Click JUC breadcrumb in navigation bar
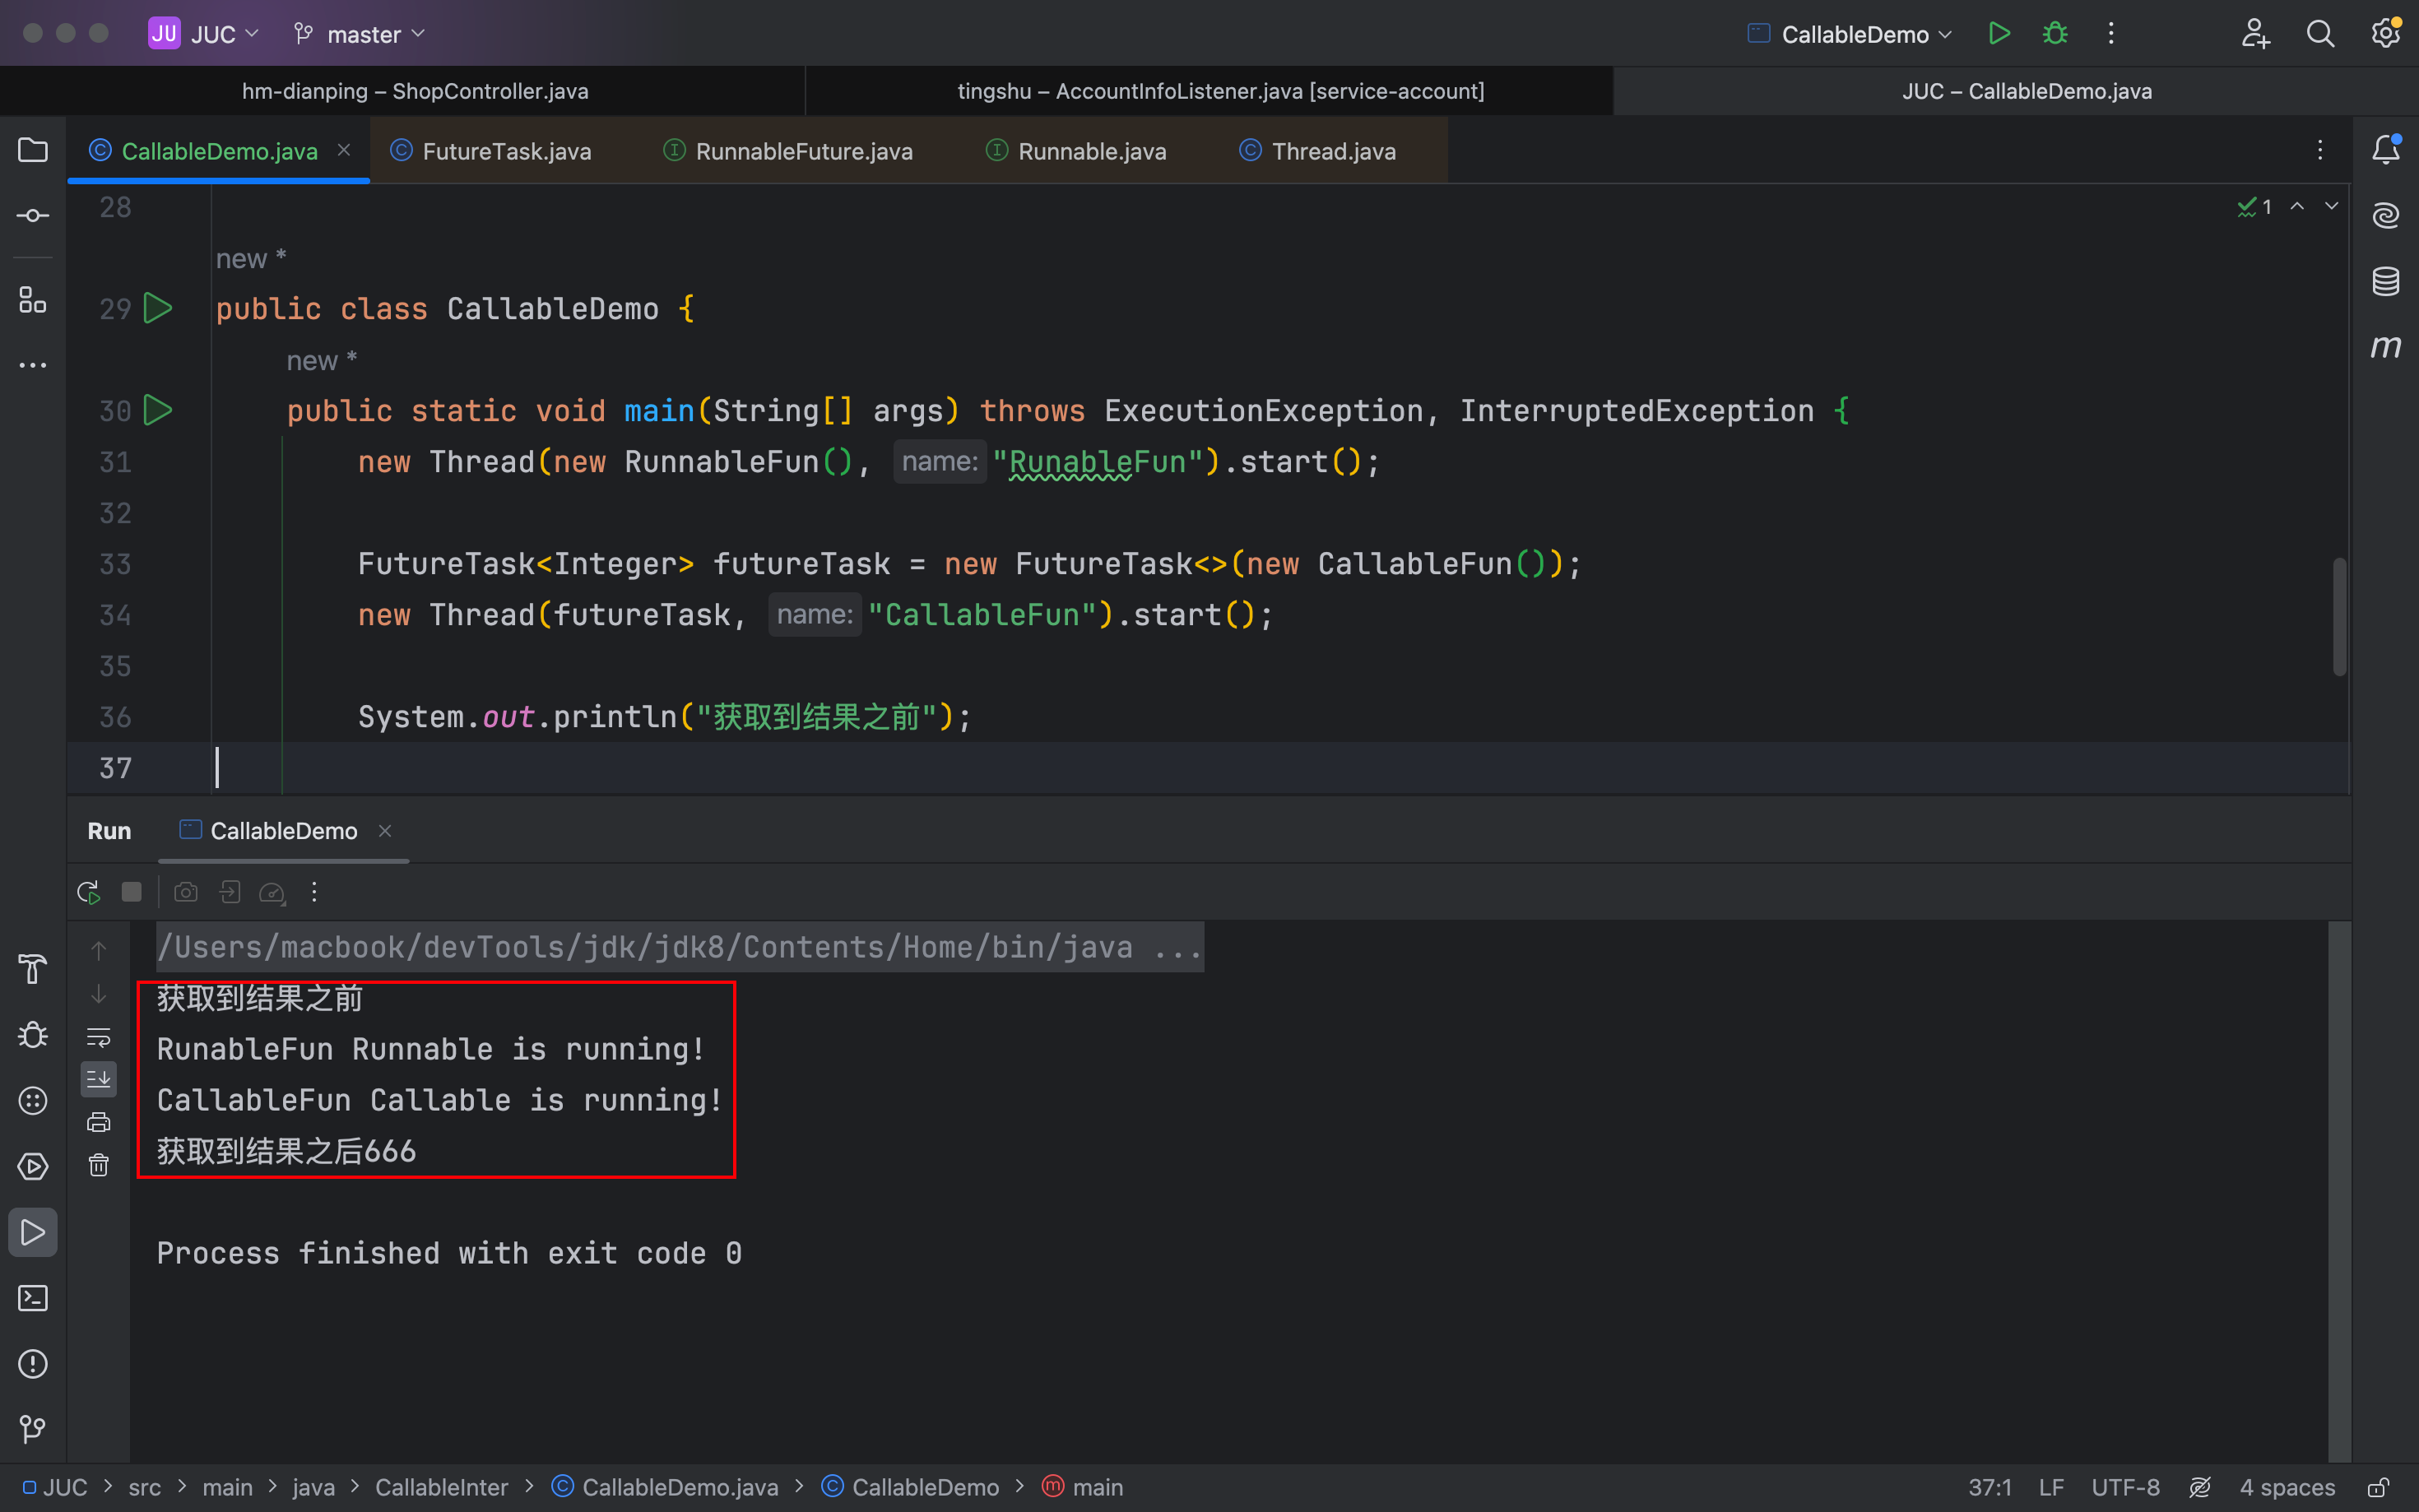The image size is (2419, 1512). (x=55, y=1487)
